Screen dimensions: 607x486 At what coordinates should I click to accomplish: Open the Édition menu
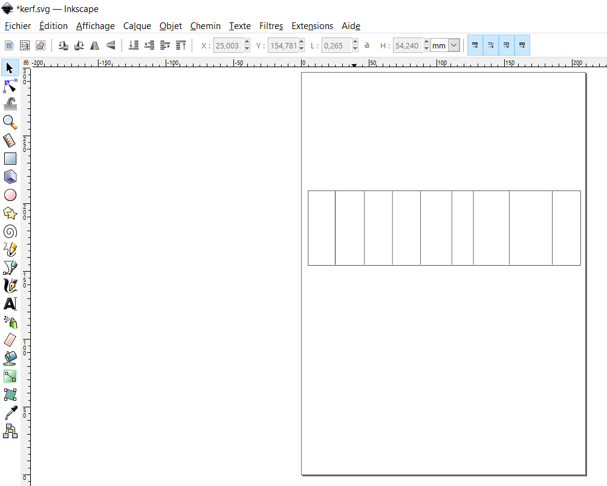53,26
